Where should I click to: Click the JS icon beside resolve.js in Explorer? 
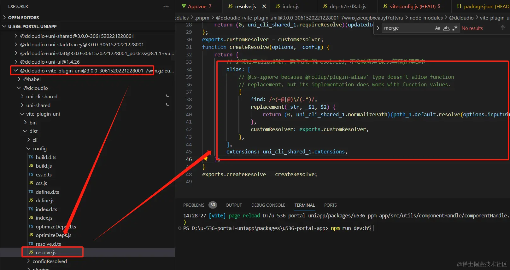pos(31,252)
